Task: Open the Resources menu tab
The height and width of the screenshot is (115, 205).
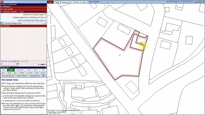Action: point(66,2)
